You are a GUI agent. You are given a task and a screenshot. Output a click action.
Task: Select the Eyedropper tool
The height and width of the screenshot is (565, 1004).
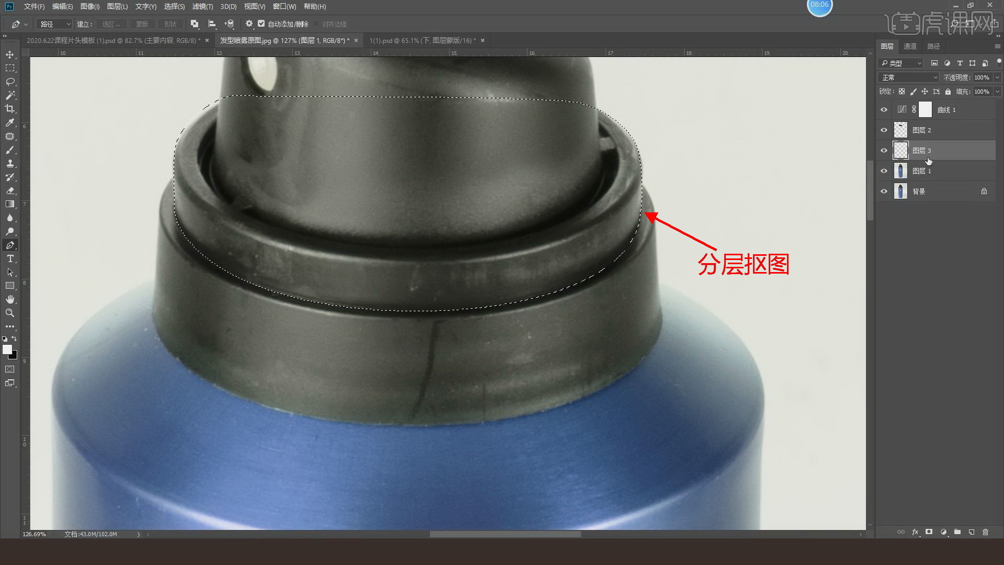10,122
